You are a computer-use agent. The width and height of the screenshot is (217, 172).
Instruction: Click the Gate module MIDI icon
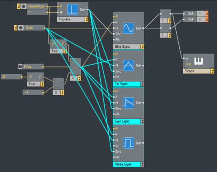coord(21,28)
